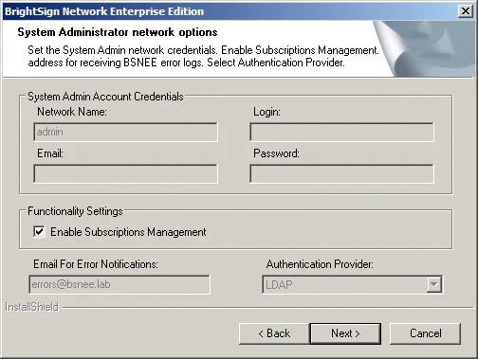The image size is (478, 359).
Task: Click the System Administrator network options heading
Action: pos(118,32)
